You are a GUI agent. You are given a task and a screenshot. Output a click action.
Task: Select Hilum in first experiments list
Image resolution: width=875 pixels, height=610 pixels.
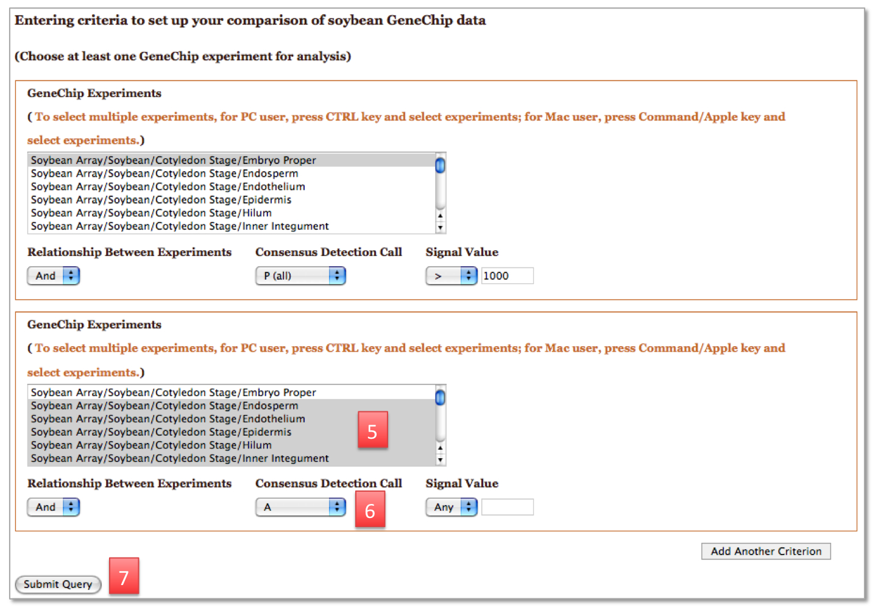pyautogui.click(x=232, y=213)
